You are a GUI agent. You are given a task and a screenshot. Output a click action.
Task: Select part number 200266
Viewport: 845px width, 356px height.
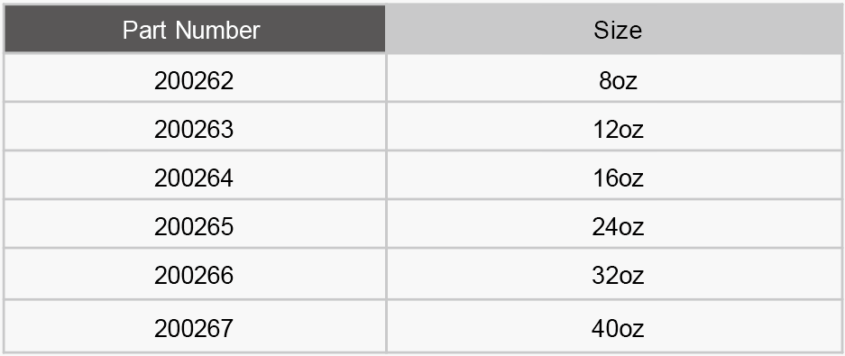tap(194, 276)
